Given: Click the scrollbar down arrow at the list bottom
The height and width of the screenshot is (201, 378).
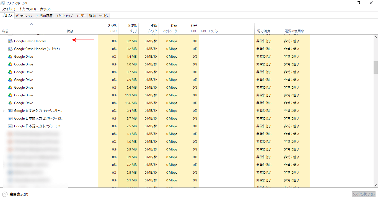Looking at the screenshot, I should point(376,185).
